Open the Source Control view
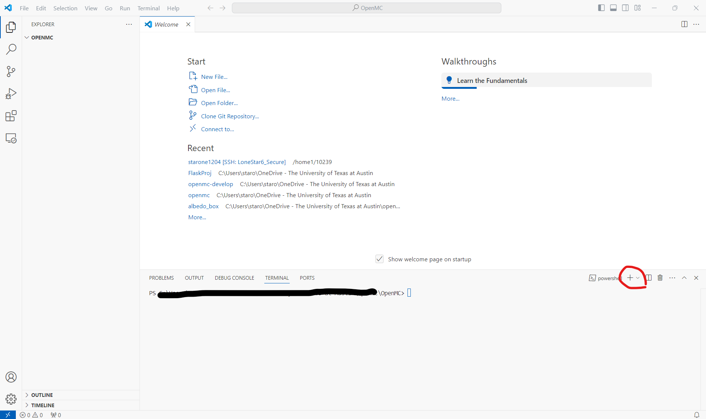706x419 pixels. point(11,71)
